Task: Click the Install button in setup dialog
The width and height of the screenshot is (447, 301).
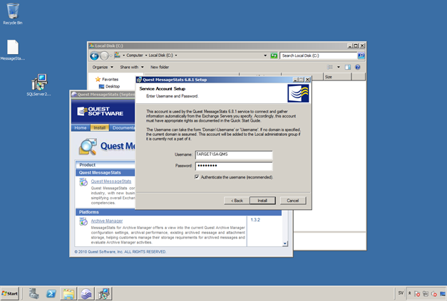Action: click(x=262, y=201)
